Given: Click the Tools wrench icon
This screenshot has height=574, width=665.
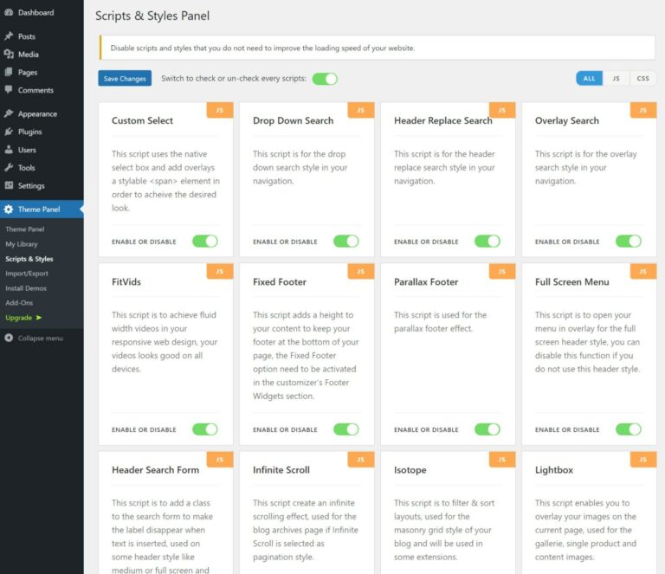Looking at the screenshot, I should coord(9,167).
